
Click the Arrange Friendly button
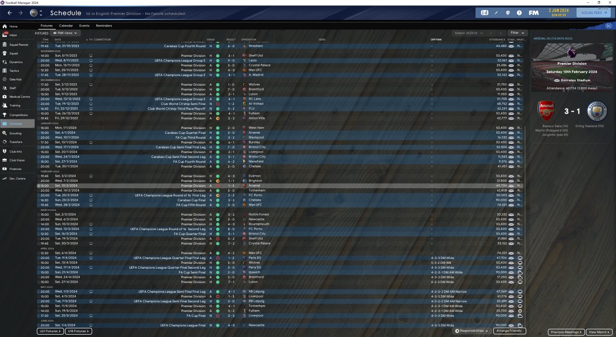pyautogui.click(x=510, y=331)
